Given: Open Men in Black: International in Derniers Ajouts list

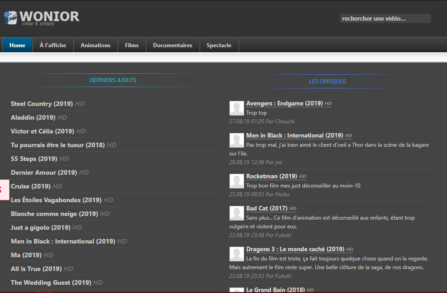Looking at the screenshot, I should pyautogui.click(x=63, y=241).
